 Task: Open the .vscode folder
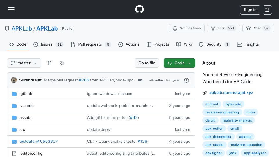[x=26, y=106]
